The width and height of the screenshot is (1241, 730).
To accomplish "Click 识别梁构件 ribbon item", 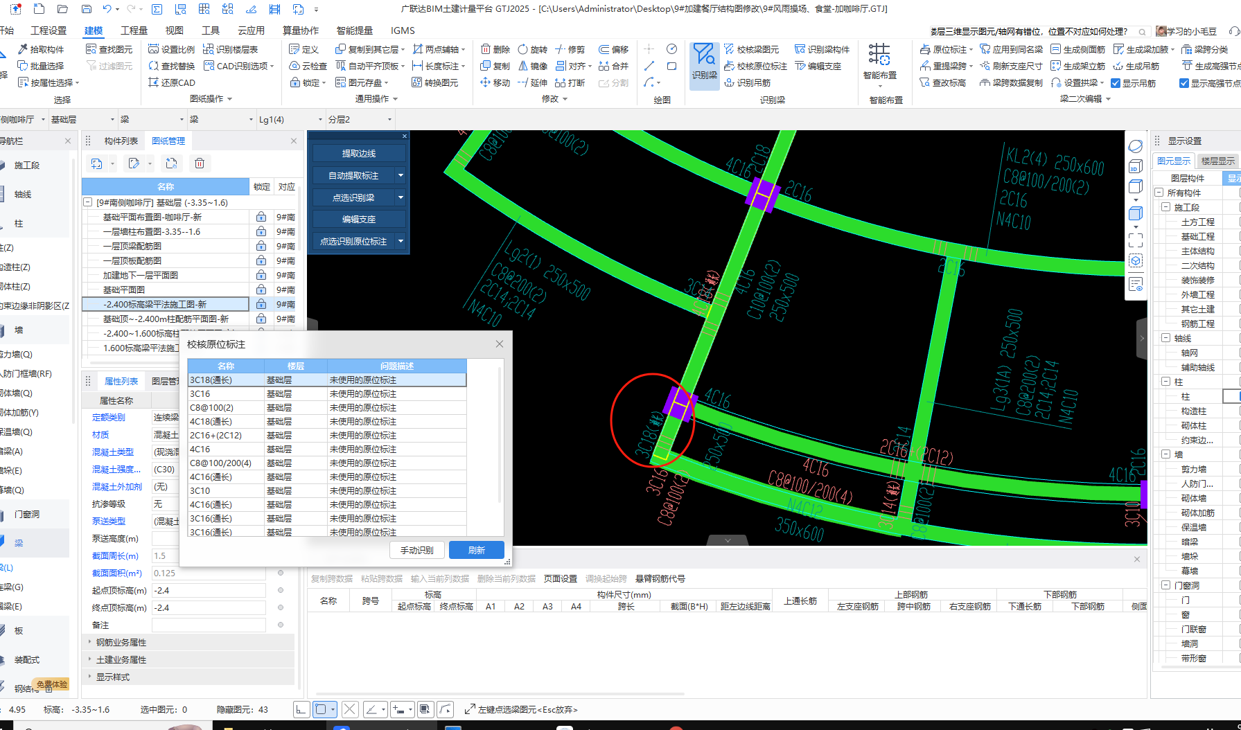I will click(822, 49).
